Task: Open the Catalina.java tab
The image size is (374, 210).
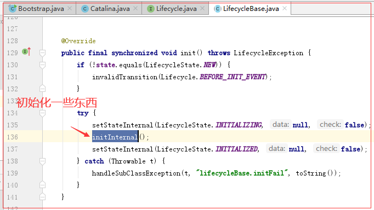Action: [109, 9]
